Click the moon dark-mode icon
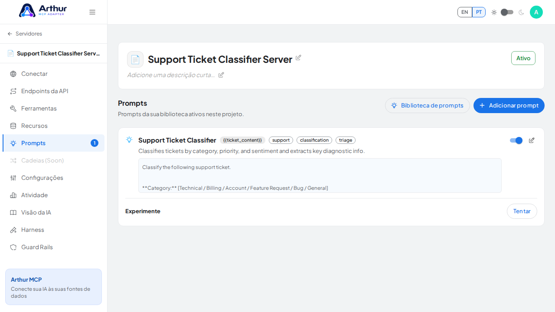 click(521, 12)
